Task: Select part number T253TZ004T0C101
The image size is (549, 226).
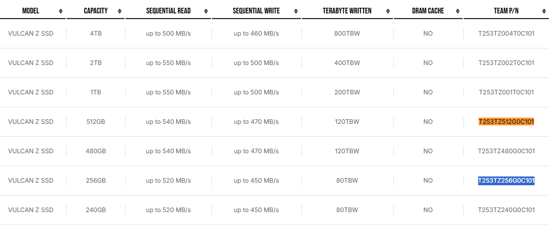Action: (506, 34)
